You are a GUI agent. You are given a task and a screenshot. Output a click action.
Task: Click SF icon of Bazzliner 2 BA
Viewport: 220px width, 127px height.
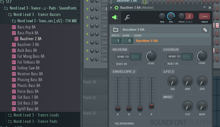click(16, 39)
